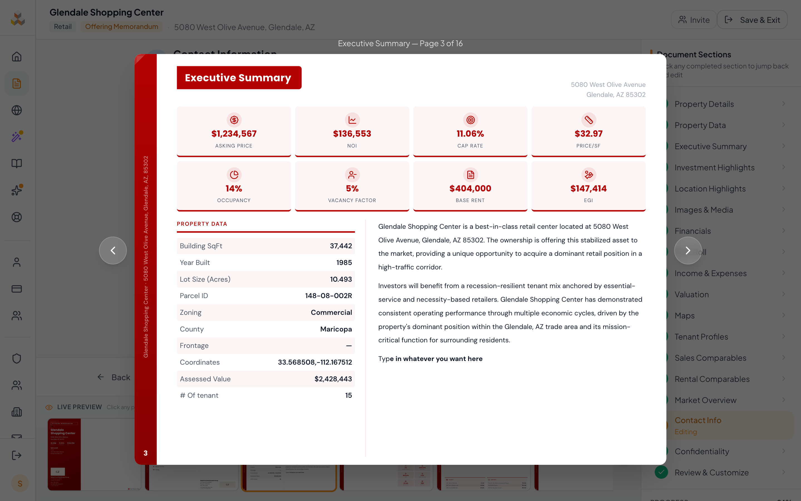801x501 pixels.
Task: Click the Executive Summary red heading
Action: [x=239, y=78]
